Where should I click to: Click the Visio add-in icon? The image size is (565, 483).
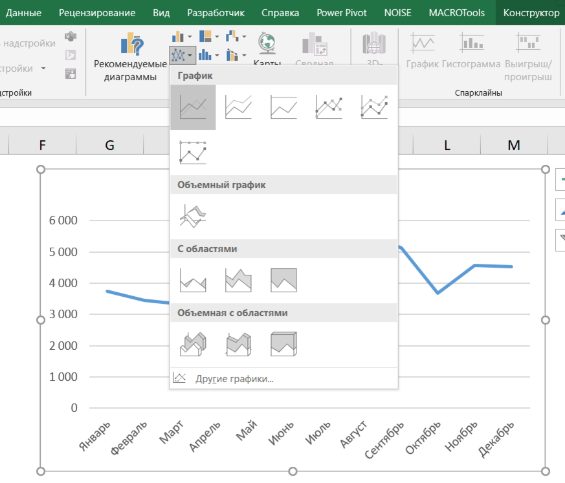point(71,36)
